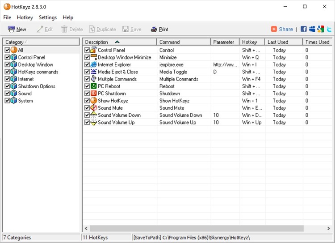Open the Twitter share icon
The image size is (335, 243).
click(x=329, y=29)
